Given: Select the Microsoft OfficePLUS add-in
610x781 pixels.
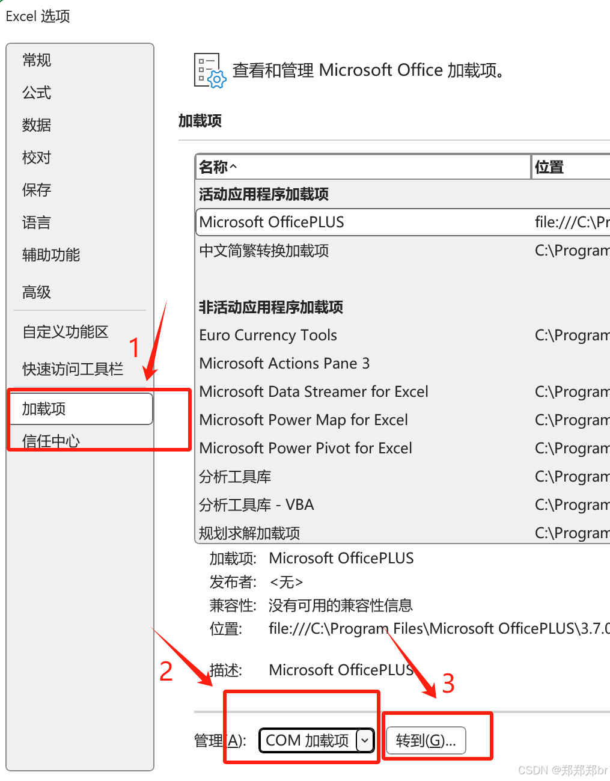Looking at the screenshot, I should click(271, 222).
